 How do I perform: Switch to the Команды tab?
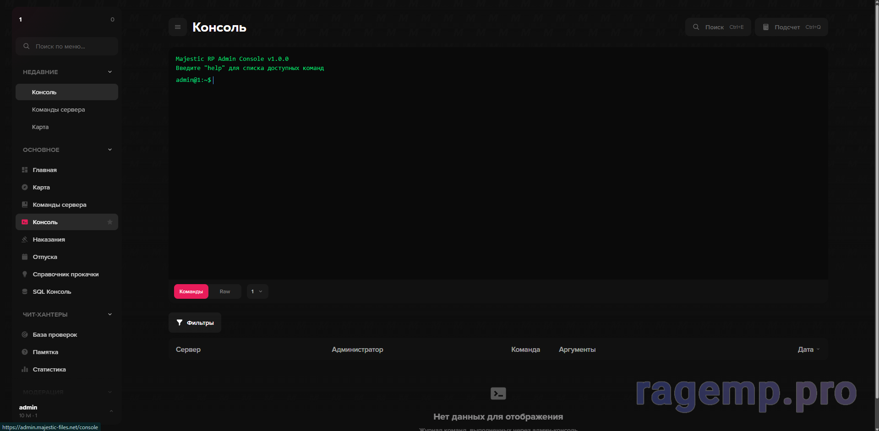point(191,291)
